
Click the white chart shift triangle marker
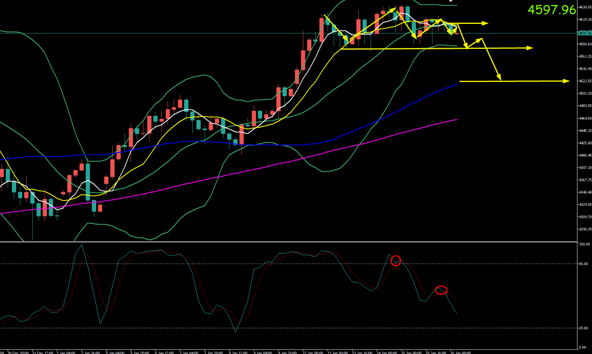tap(450, 1)
